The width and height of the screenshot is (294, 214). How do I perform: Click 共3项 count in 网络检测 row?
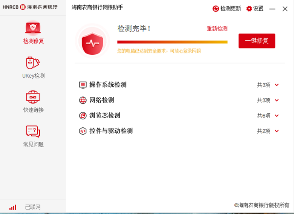tap(263, 101)
